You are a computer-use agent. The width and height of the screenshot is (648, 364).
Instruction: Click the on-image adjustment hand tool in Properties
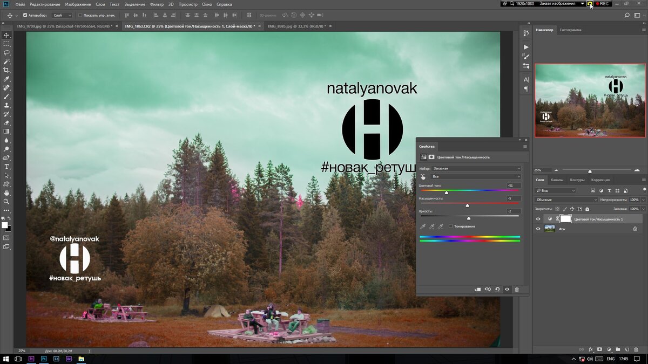tap(423, 176)
